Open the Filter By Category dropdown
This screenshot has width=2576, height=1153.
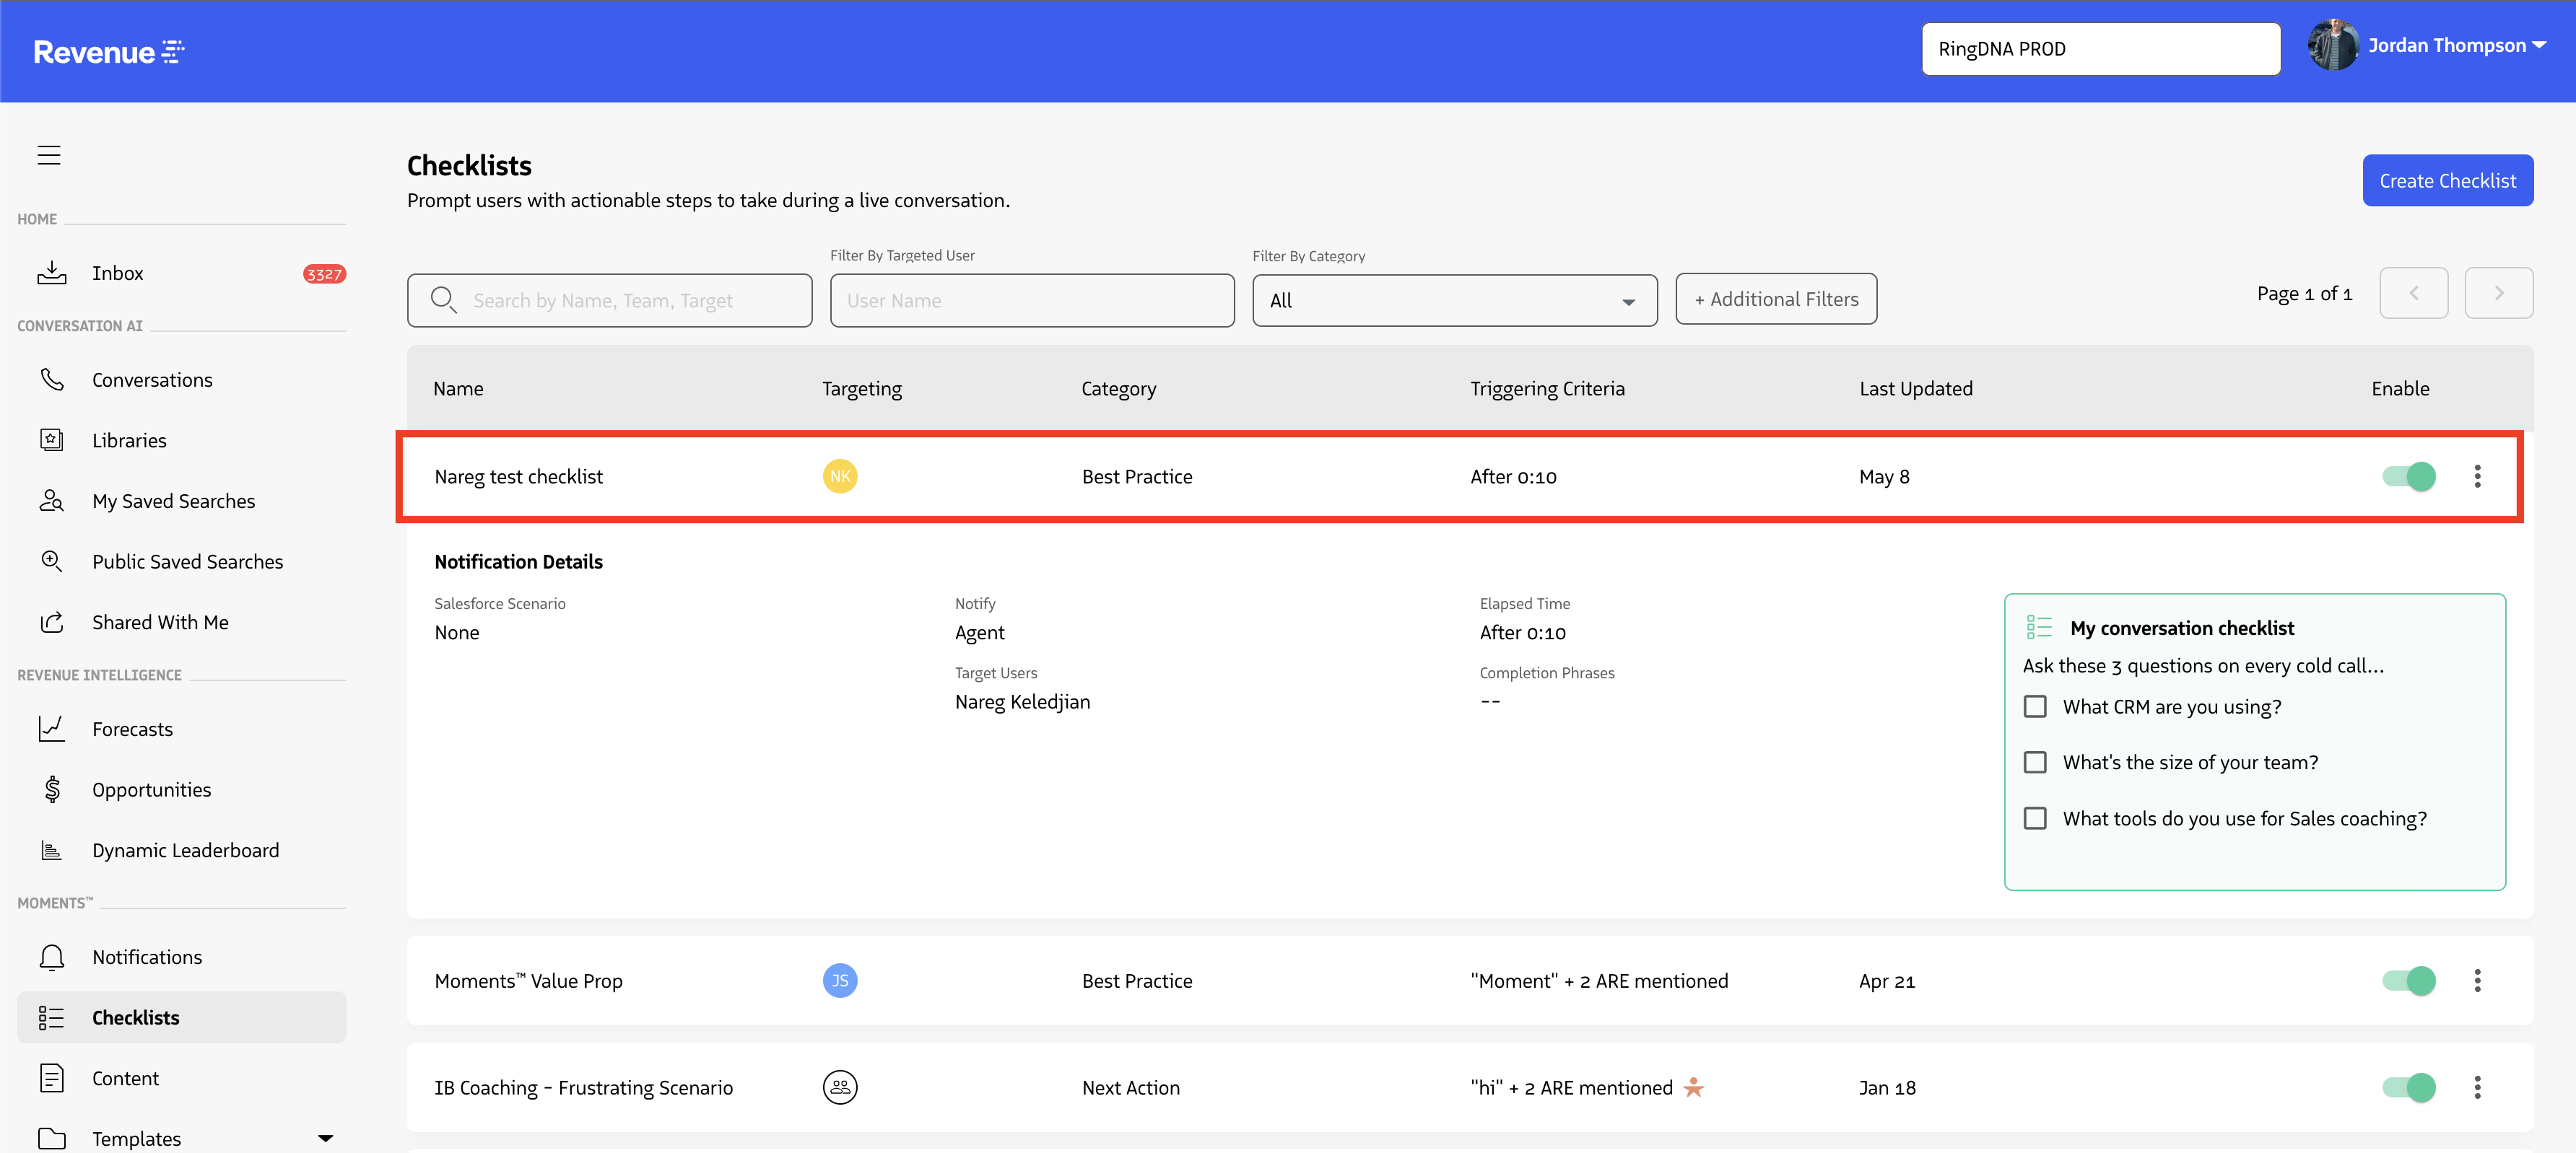pos(1455,299)
